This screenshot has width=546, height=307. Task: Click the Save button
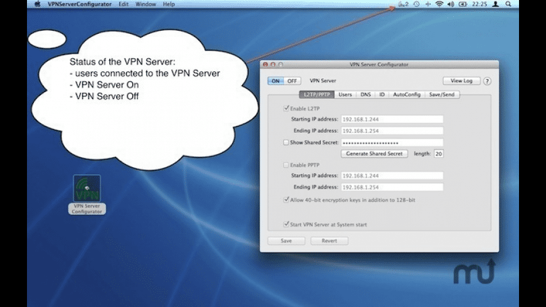(x=286, y=241)
